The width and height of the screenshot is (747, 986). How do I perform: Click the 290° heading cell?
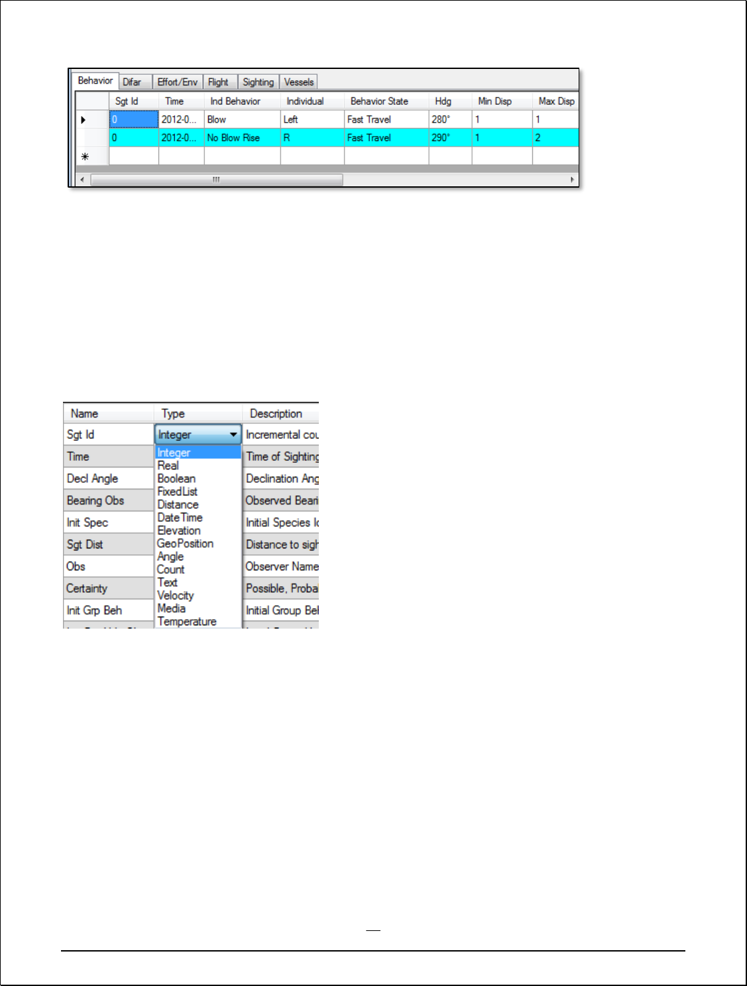(x=451, y=138)
